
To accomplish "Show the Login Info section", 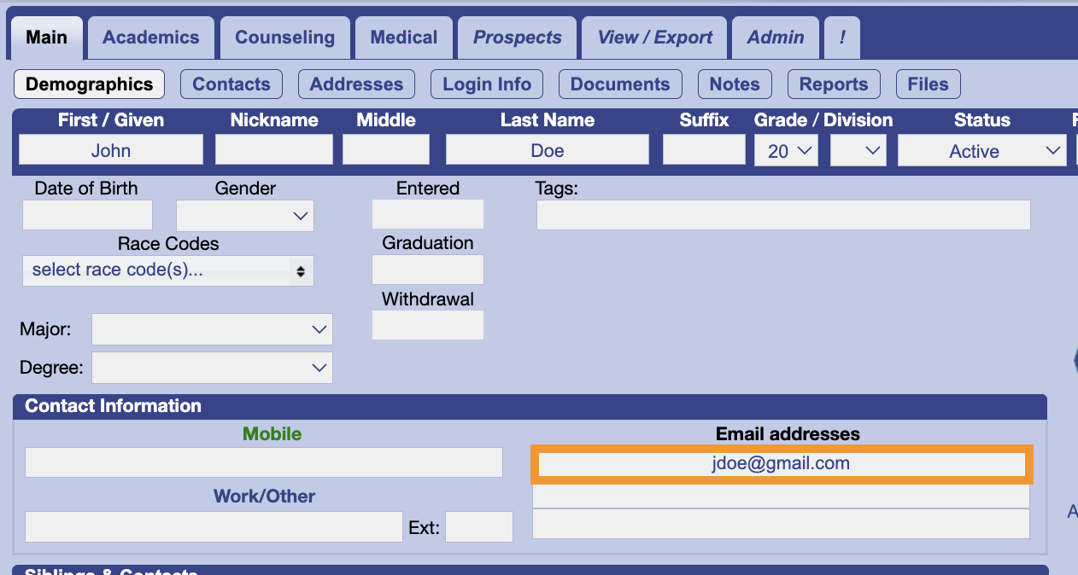I will click(x=486, y=84).
